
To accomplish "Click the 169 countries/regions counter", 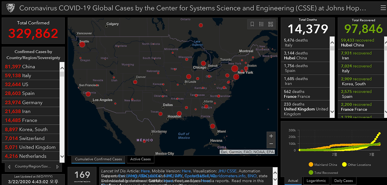I will (x=82, y=176).
